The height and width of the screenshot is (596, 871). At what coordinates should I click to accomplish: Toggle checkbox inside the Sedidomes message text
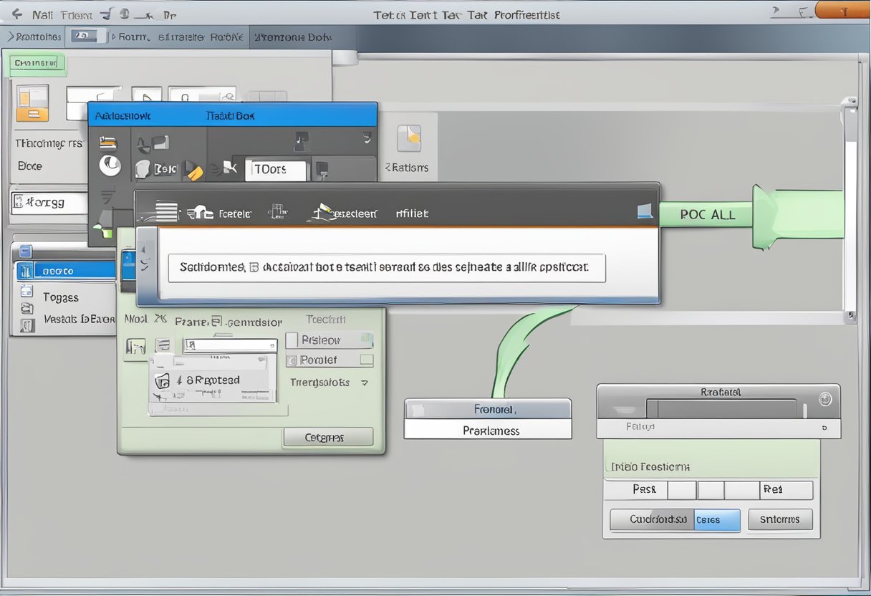[x=253, y=268]
